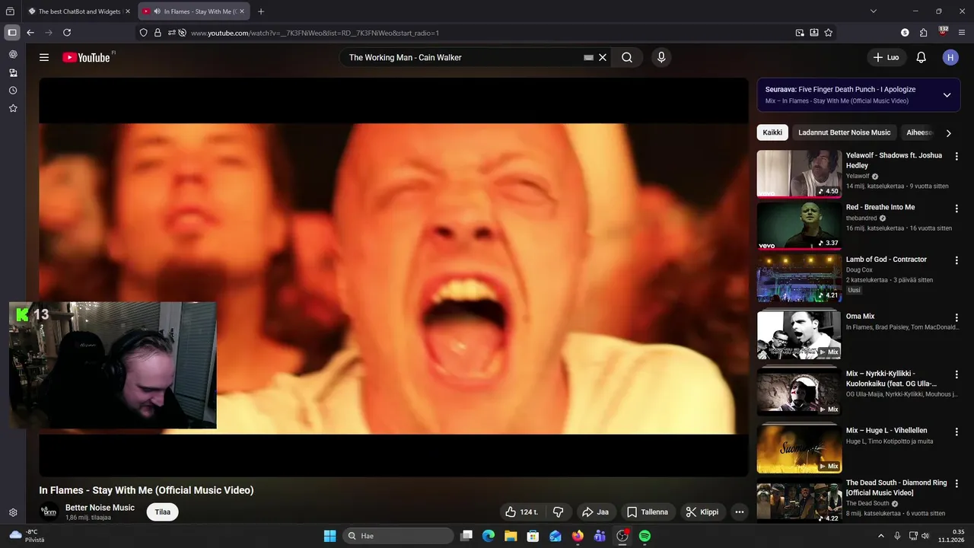Open bookmarks star in browser sidebar
This screenshot has width=974, height=548.
click(13, 108)
